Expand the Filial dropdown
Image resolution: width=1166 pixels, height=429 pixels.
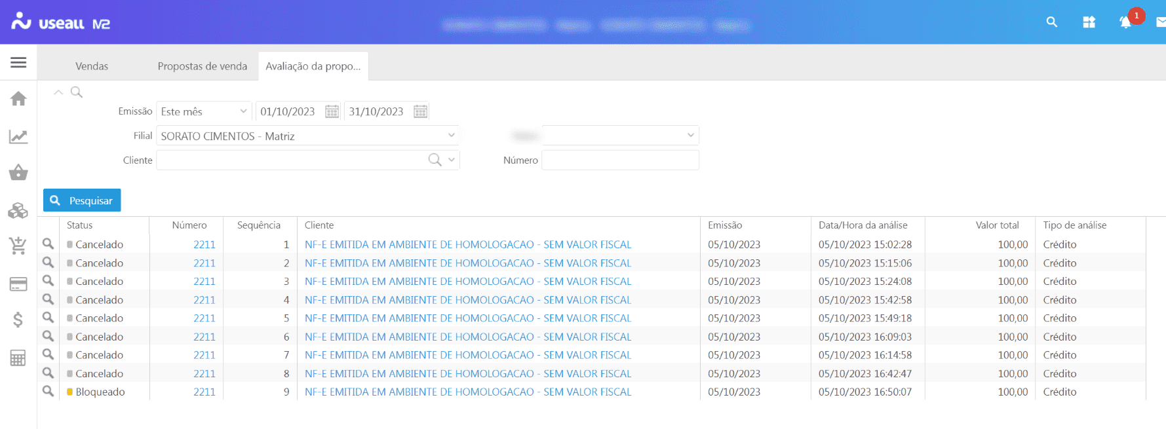click(x=451, y=136)
